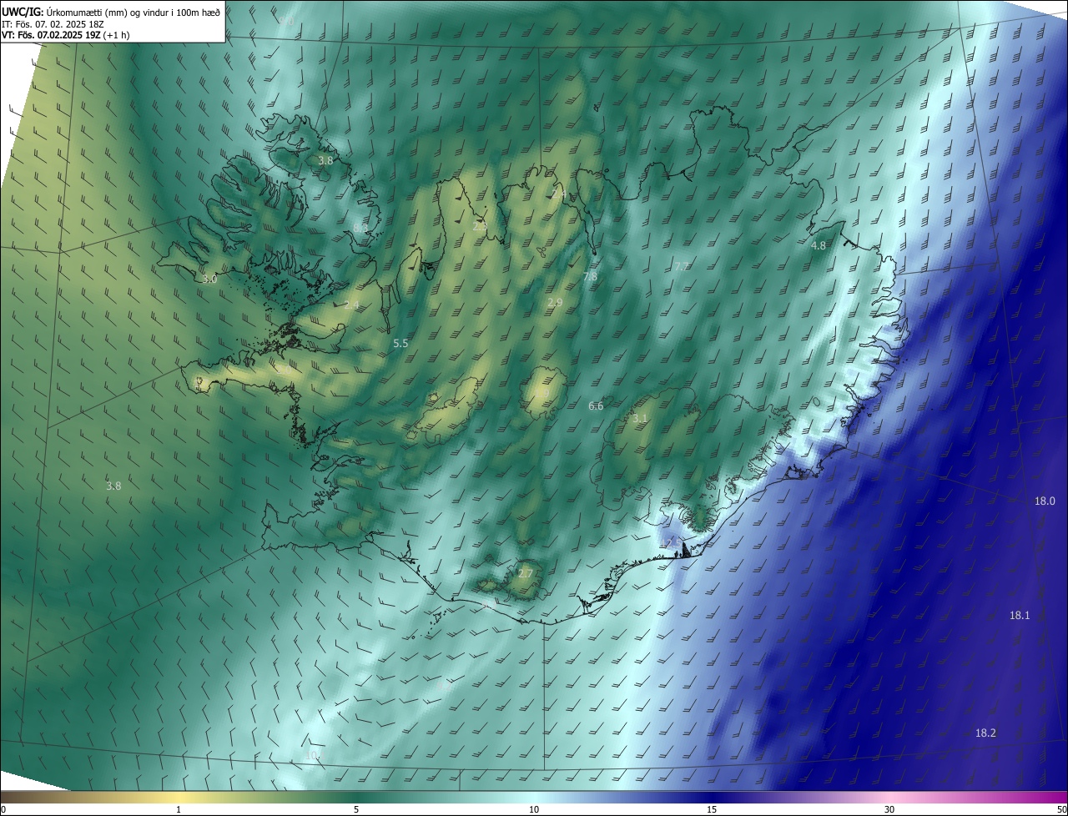Select the 18.0 value over the sea
This screenshot has height=816, width=1068.
point(1045,501)
